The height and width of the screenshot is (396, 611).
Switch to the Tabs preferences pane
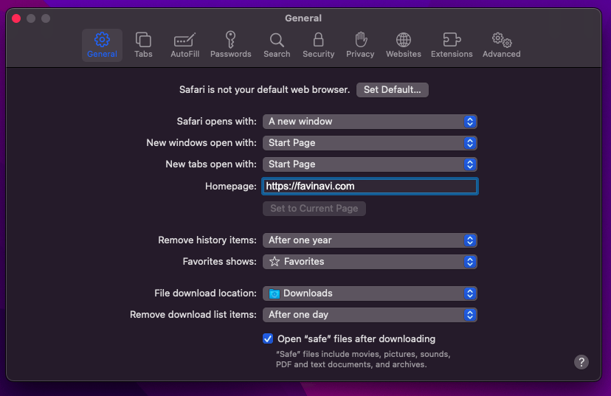click(143, 45)
